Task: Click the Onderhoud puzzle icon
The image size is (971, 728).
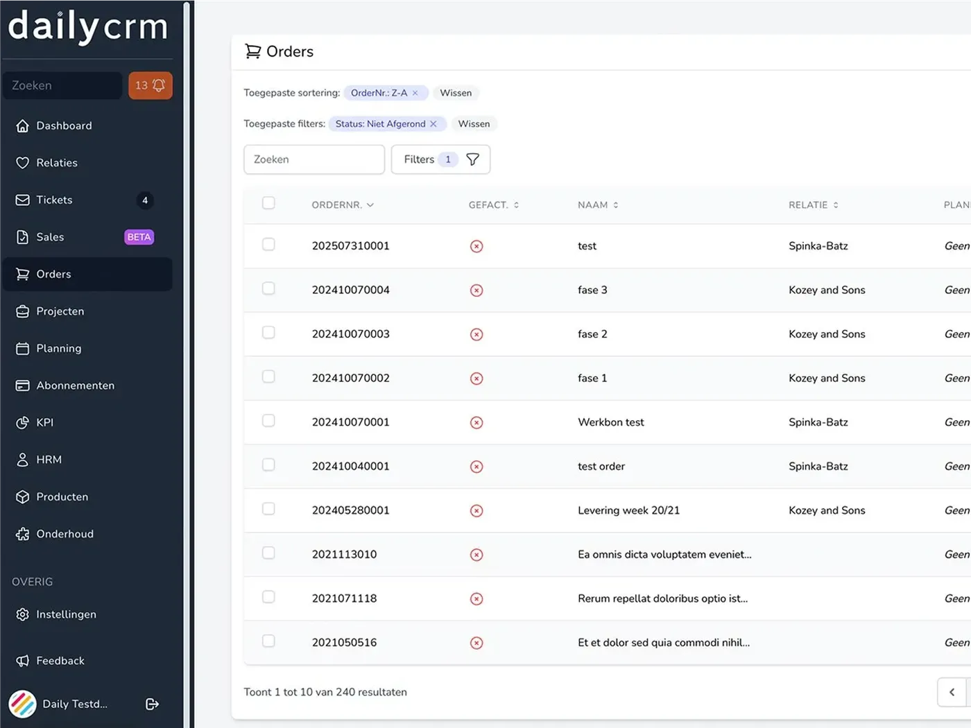Action: click(23, 534)
